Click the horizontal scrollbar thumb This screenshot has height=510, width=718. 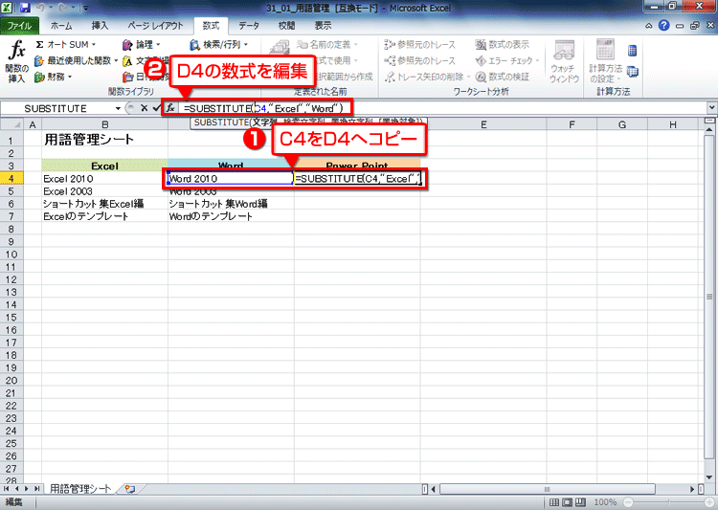coord(548,489)
